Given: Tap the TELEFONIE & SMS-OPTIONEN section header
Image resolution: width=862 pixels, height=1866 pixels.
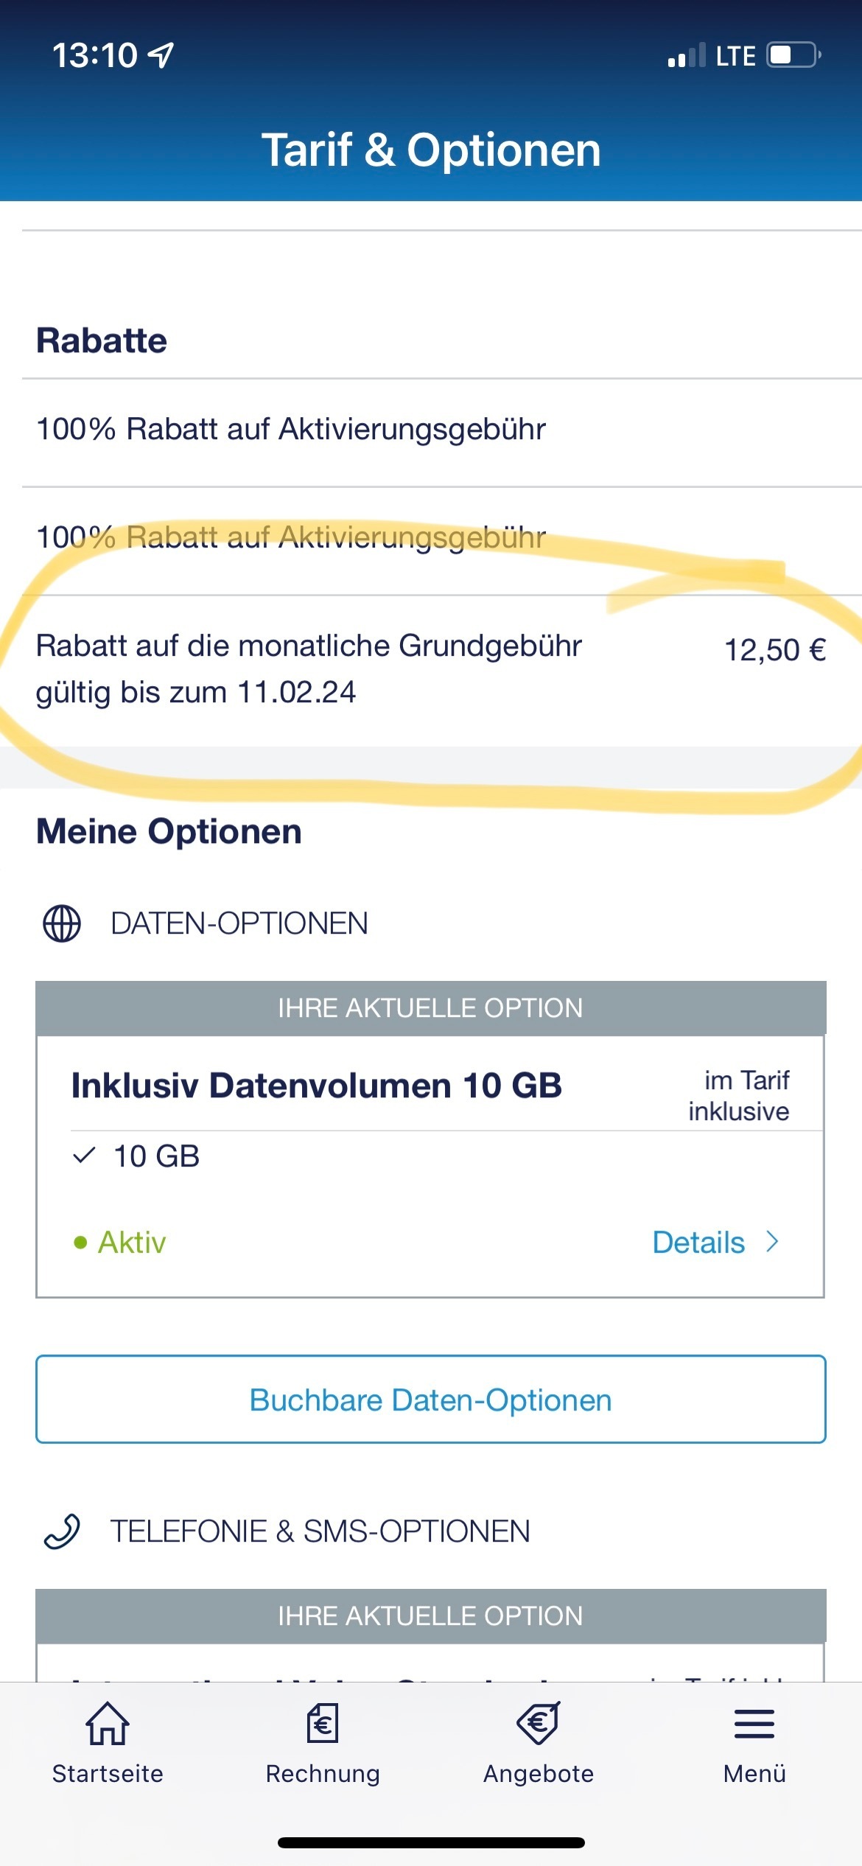Looking at the screenshot, I should coord(320,1531).
